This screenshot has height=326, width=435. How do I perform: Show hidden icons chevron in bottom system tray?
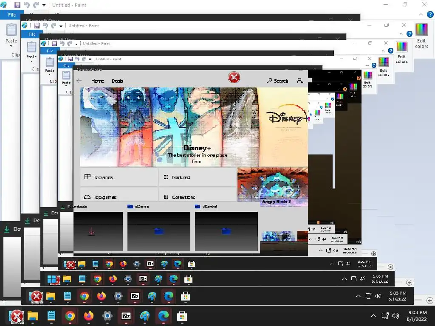pyautogui.click(x=373, y=316)
